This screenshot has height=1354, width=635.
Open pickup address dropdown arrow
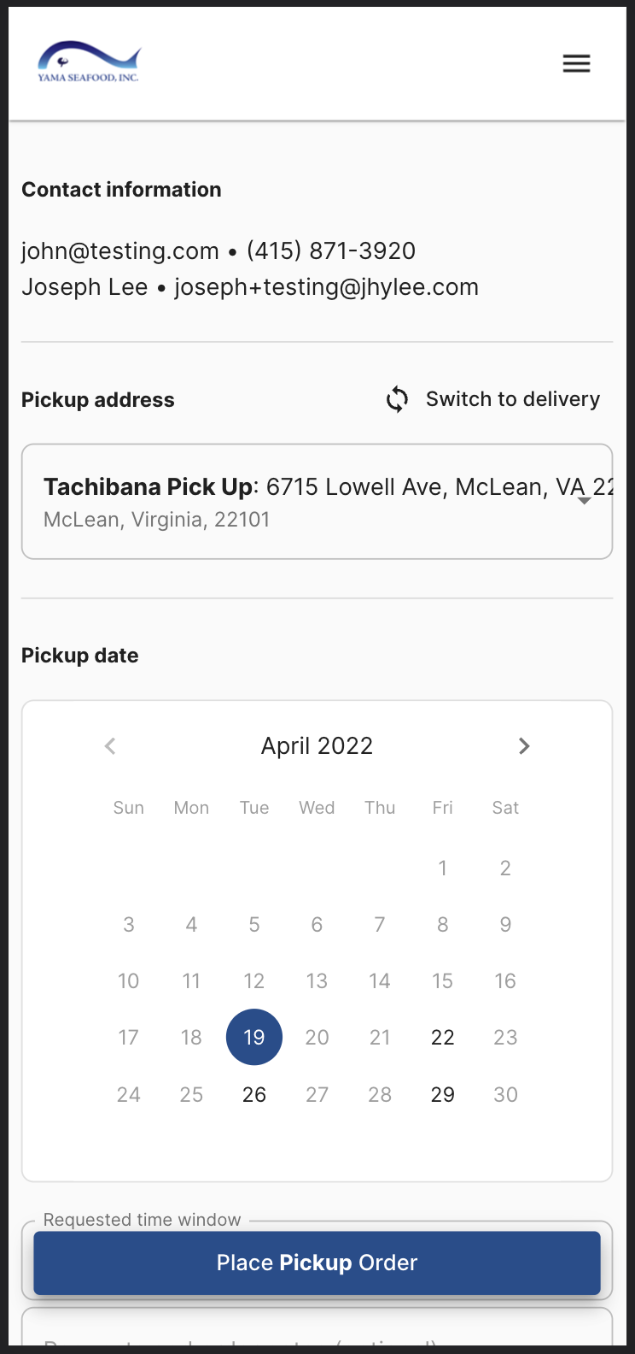pyautogui.click(x=585, y=501)
